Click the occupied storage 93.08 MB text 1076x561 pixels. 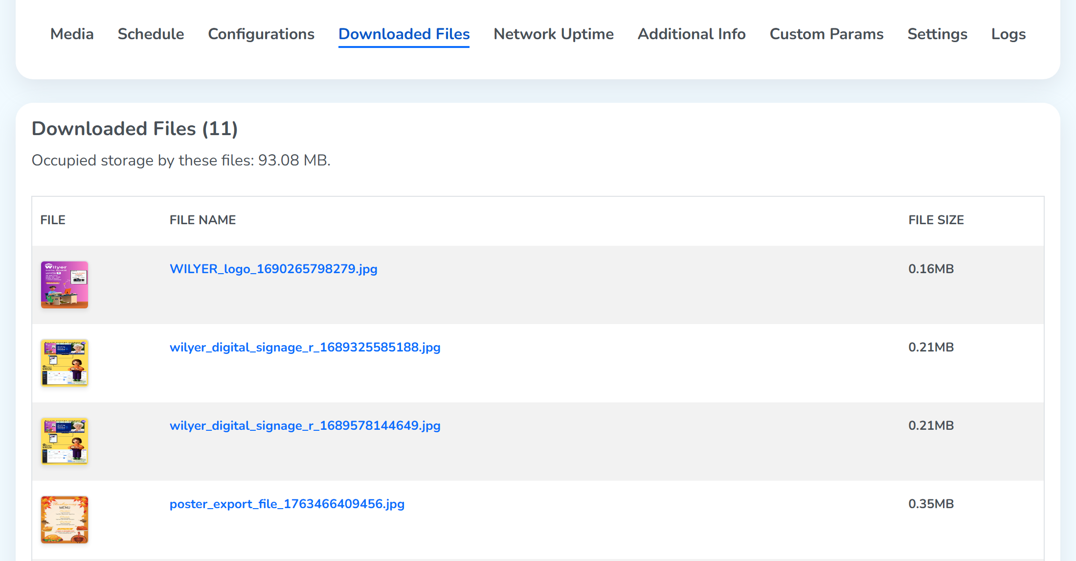(x=181, y=161)
